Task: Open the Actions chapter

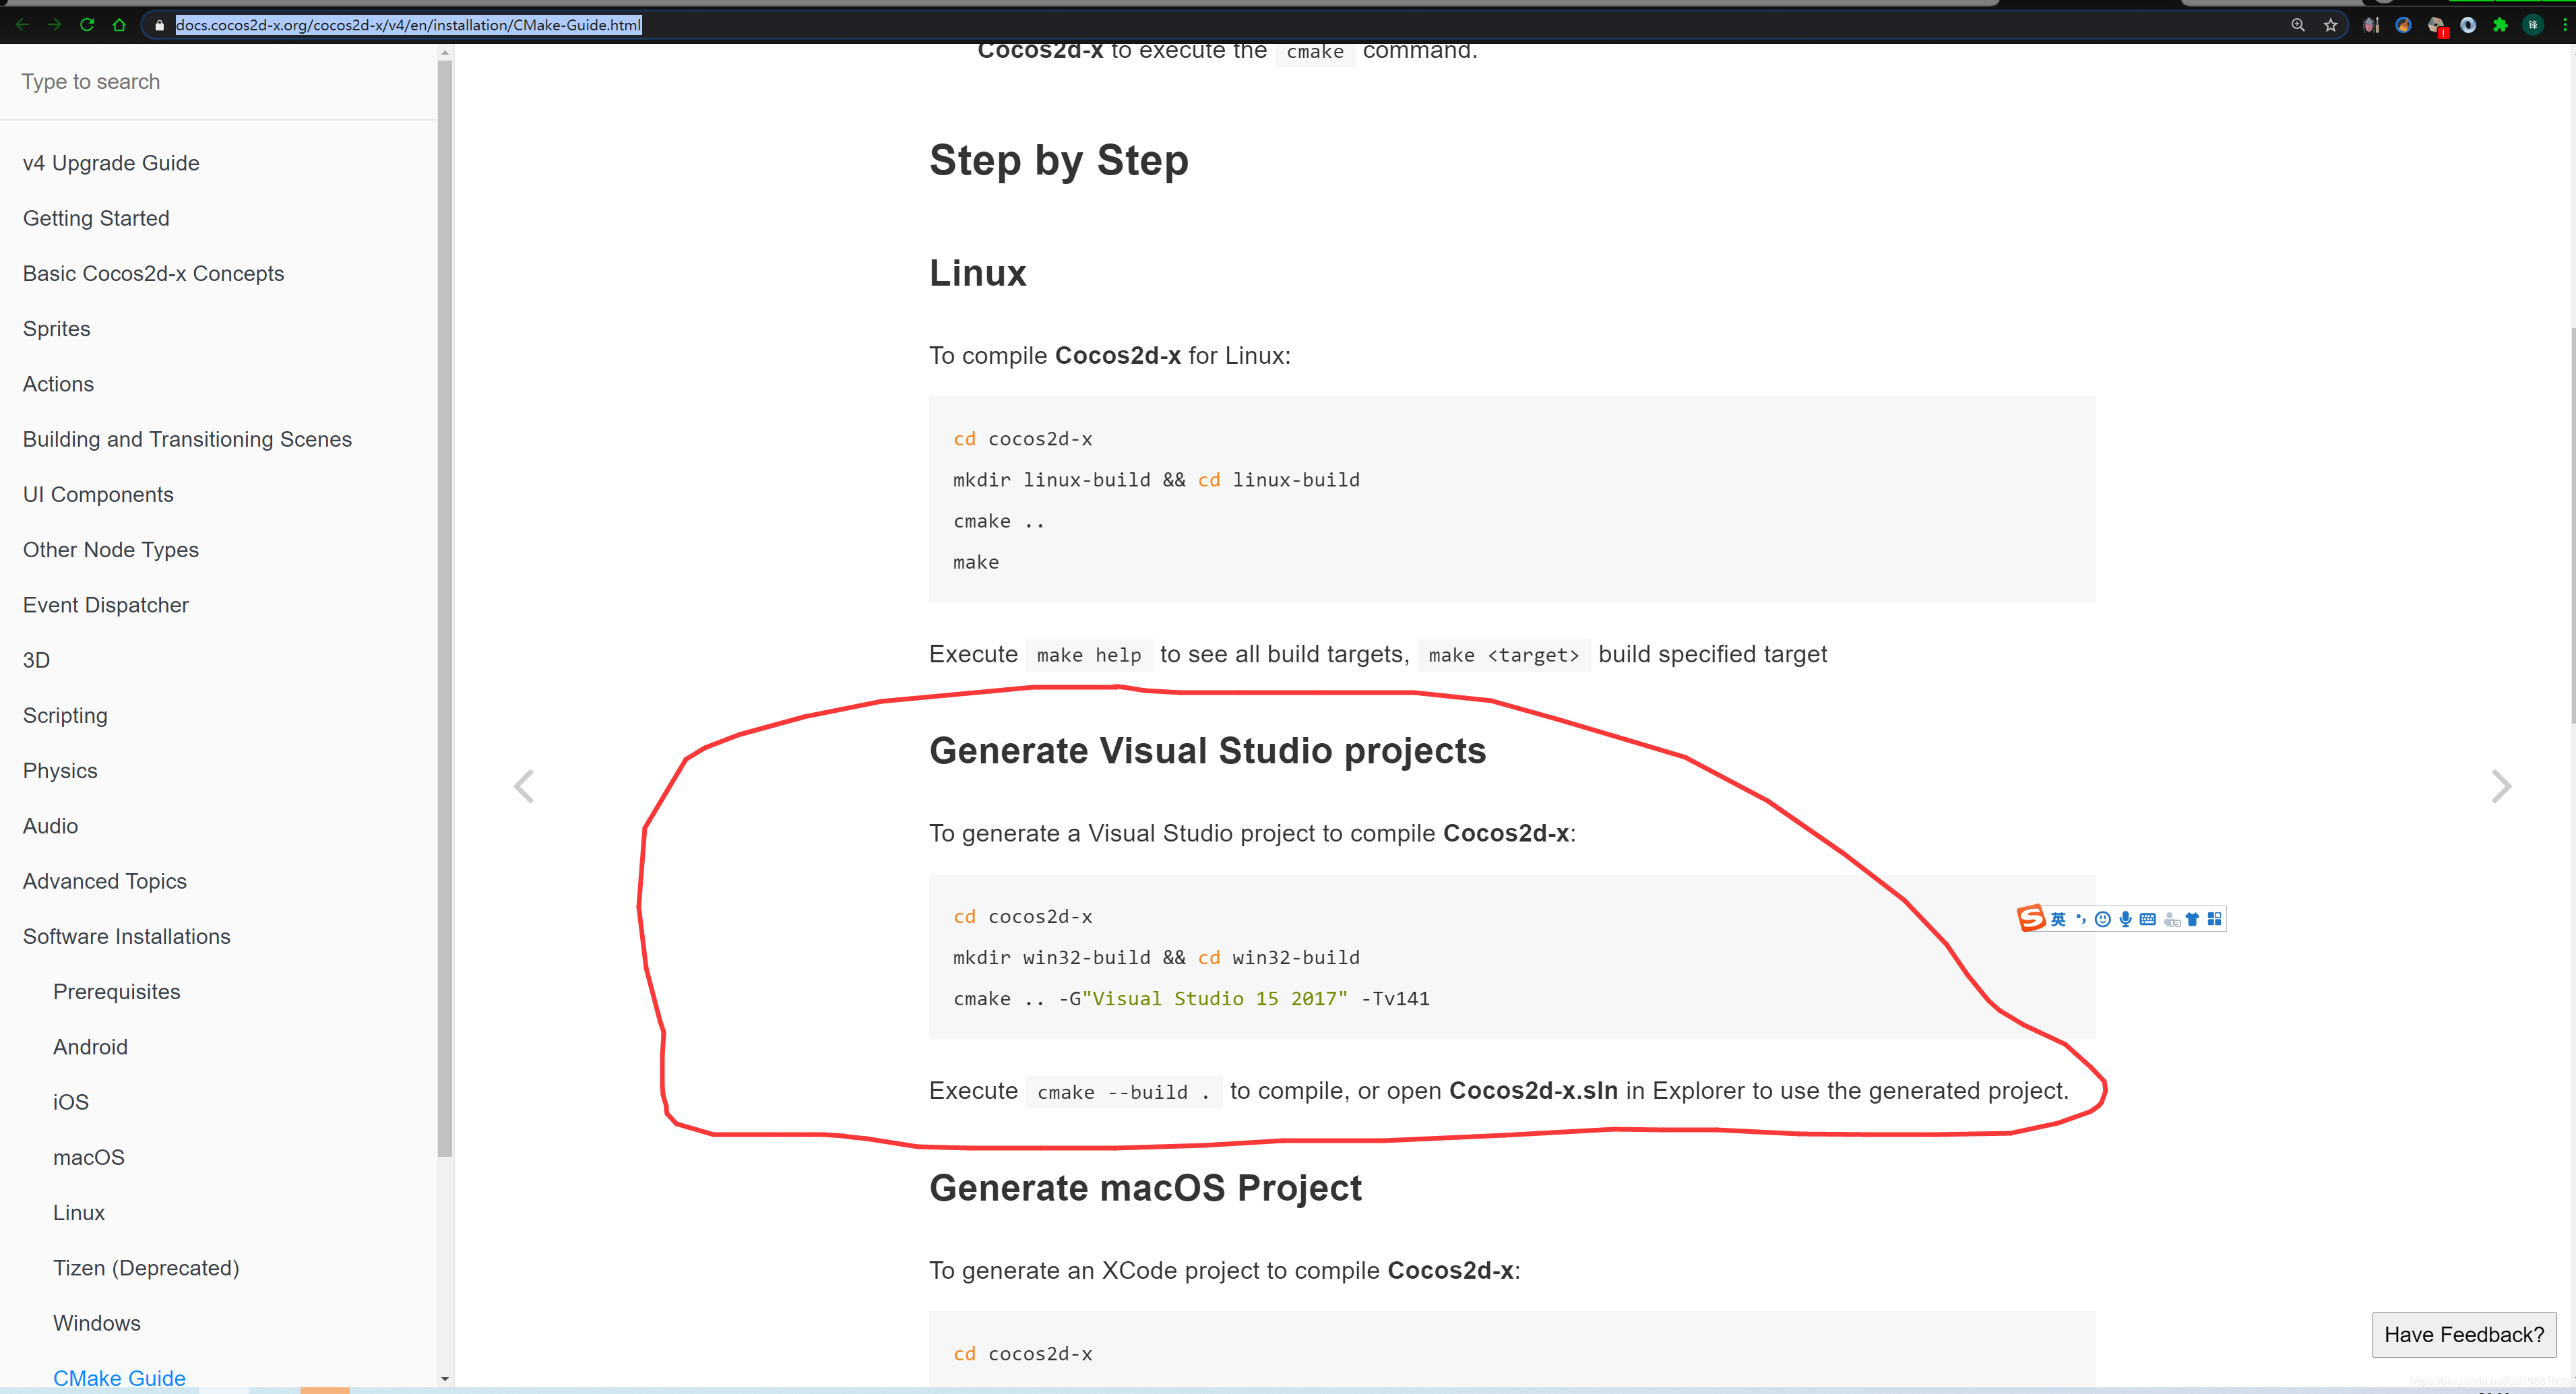Action: pos(58,384)
